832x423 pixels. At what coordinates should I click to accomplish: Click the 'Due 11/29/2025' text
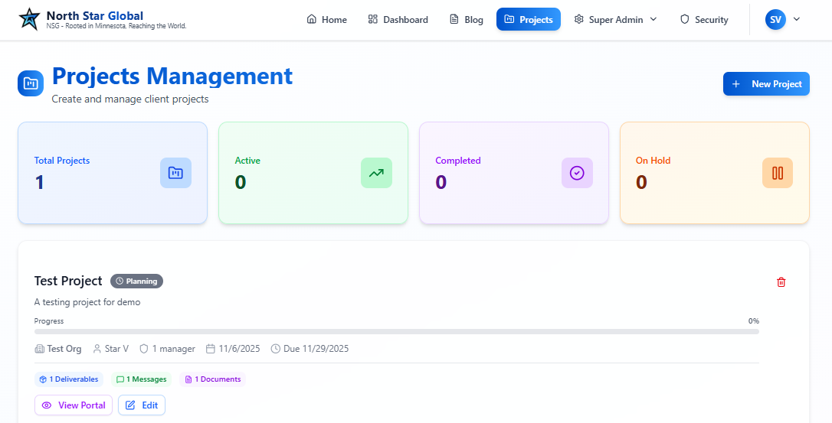tap(316, 349)
